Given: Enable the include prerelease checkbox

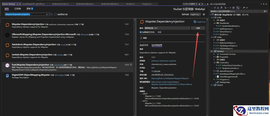Looking at the screenshot, I should click(55, 14).
